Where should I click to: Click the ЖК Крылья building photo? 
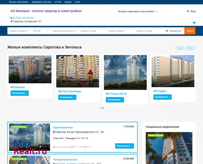pos(30,69)
